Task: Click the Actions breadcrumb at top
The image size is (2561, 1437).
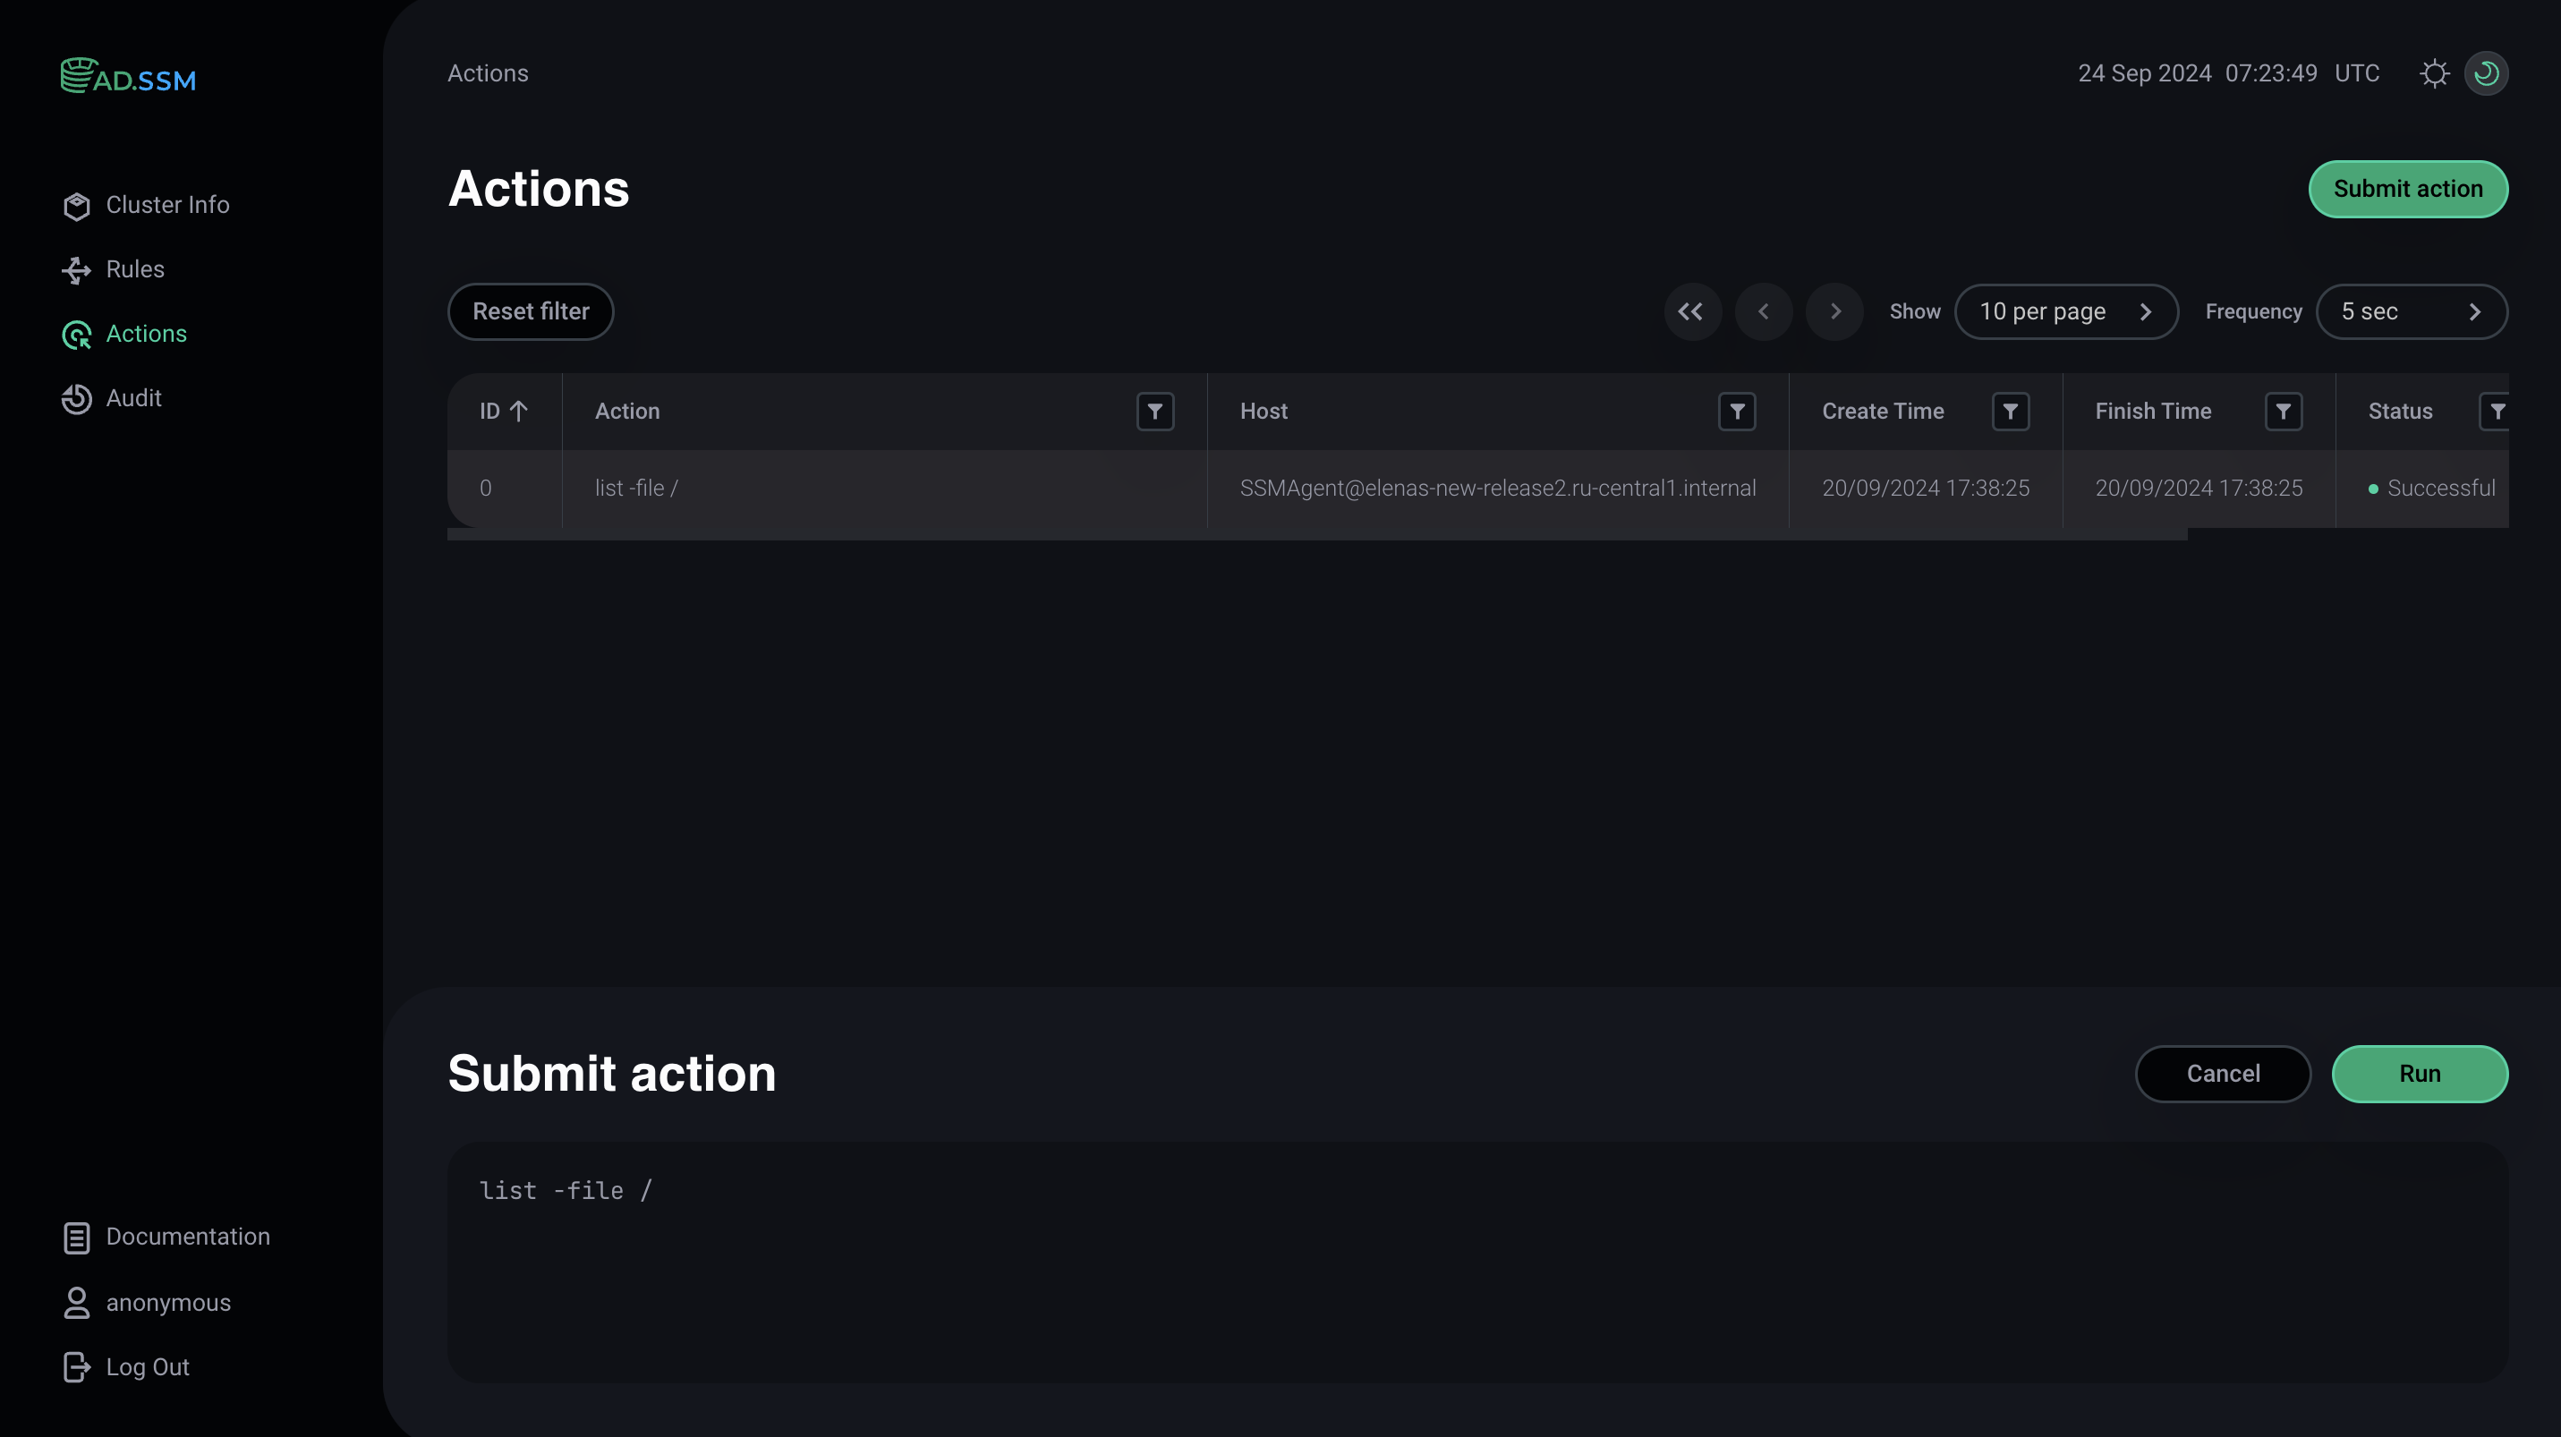Action: click(487, 73)
